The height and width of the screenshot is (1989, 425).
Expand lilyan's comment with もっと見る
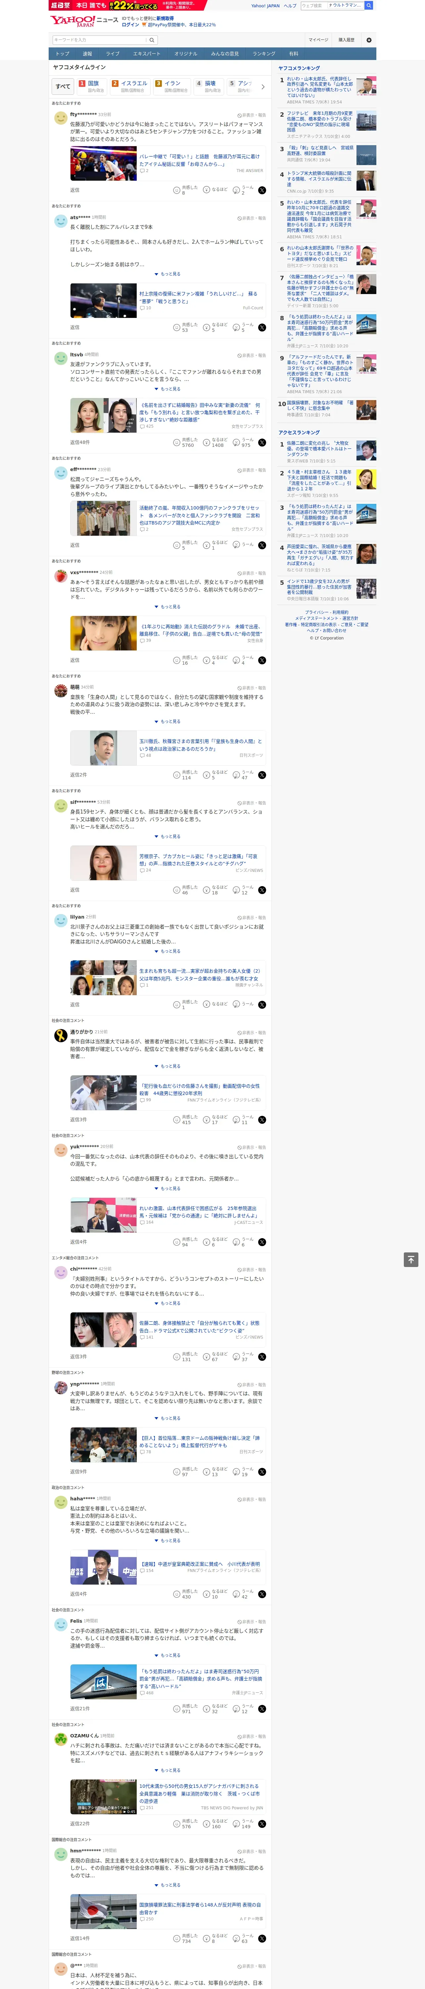(167, 951)
